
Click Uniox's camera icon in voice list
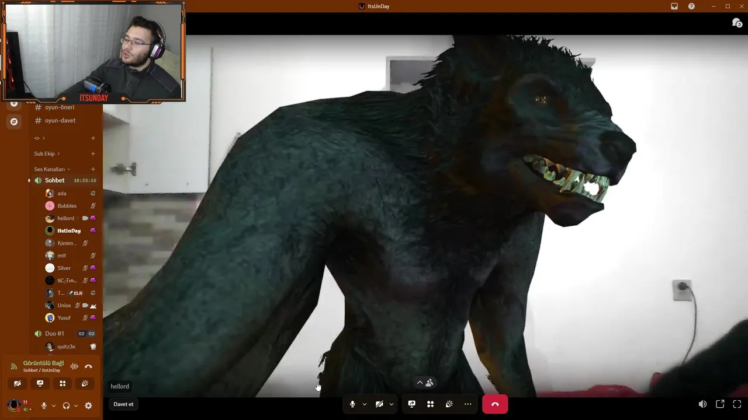coord(85,305)
